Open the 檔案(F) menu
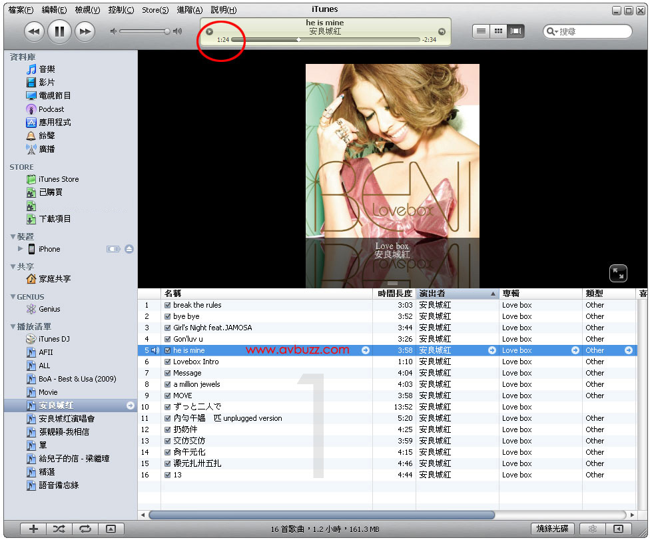 [x=21, y=10]
